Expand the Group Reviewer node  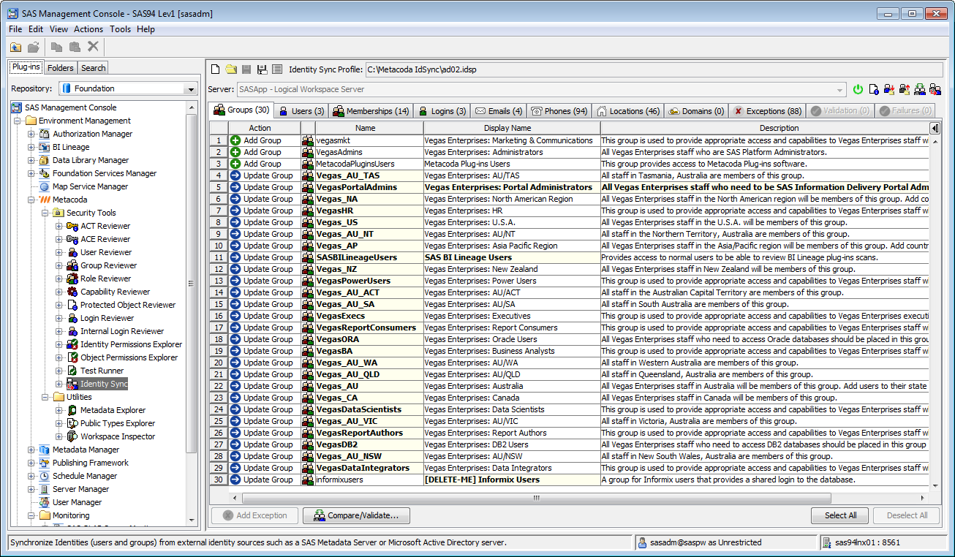coord(59,265)
